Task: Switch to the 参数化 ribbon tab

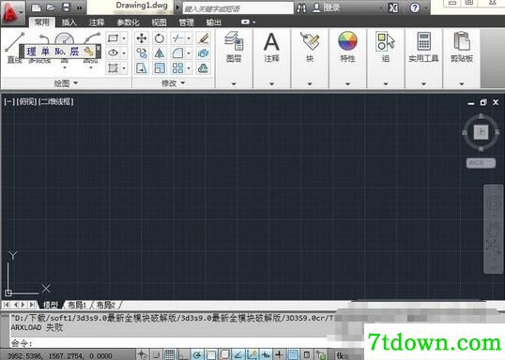Action: (x=128, y=22)
